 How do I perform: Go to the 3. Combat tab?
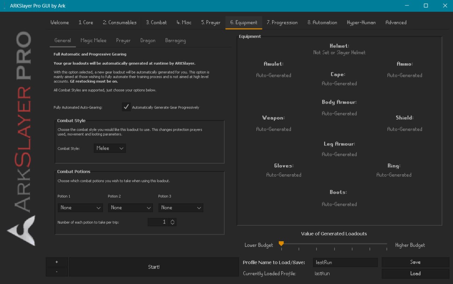pos(156,22)
